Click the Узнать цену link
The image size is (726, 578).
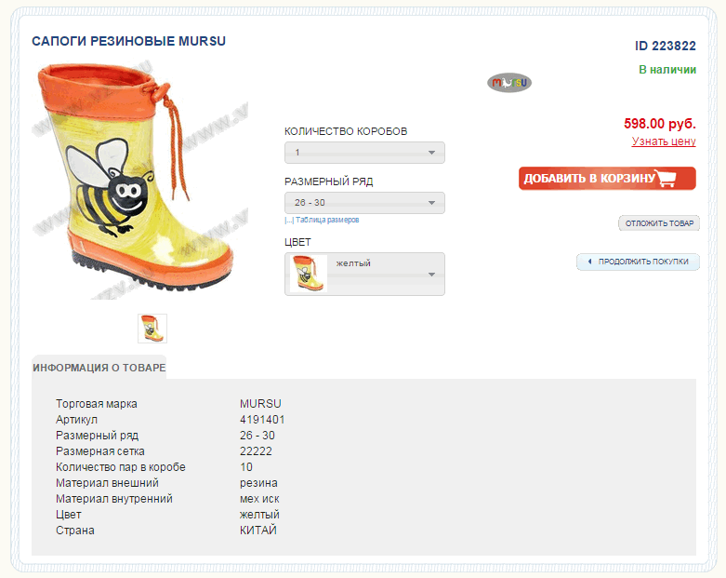664,141
